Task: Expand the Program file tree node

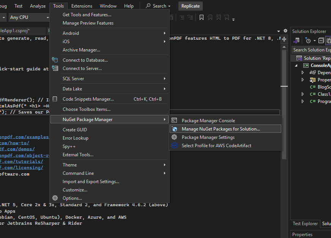Action: point(303,101)
